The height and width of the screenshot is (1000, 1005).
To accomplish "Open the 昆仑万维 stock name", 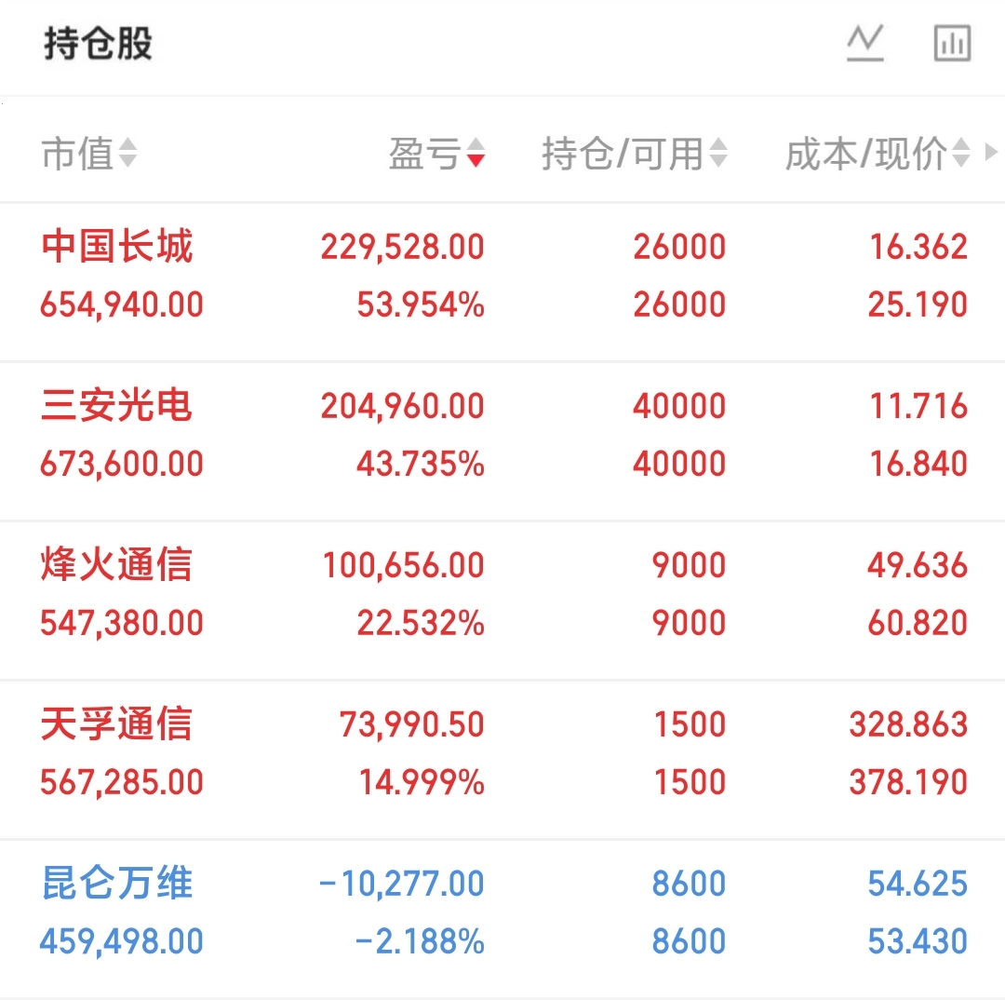I will click(116, 883).
